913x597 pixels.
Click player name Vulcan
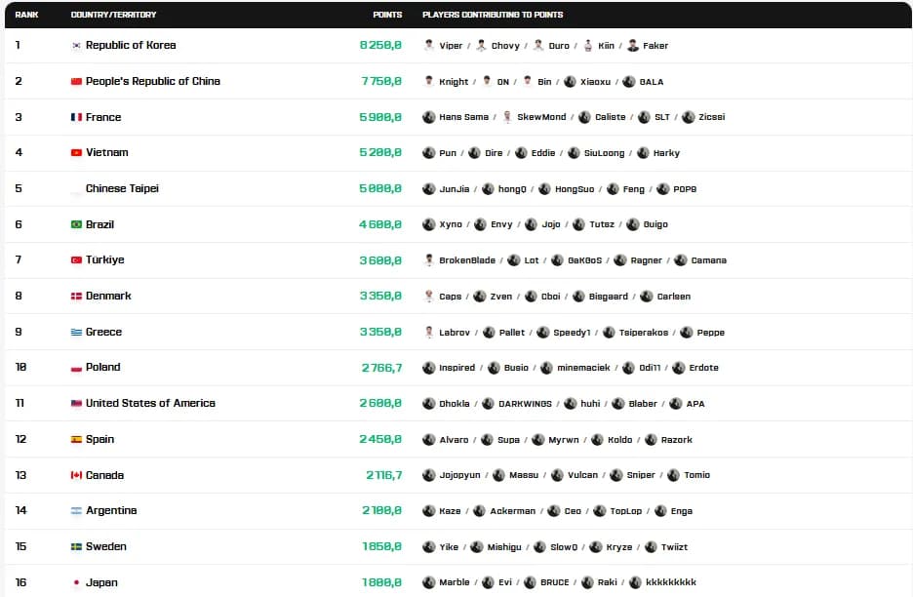tap(583, 475)
